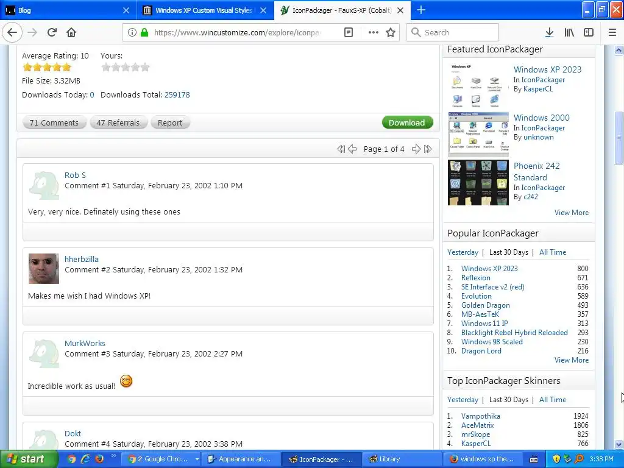Screen dimensions: 624x468
Task: Show site information icon in address bar
Action: point(132,32)
